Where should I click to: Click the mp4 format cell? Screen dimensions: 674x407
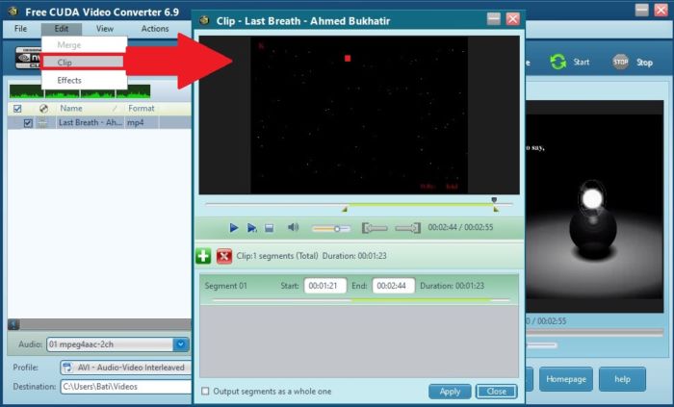point(143,123)
